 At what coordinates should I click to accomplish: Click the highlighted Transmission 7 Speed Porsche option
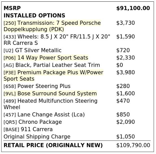(x=52, y=26)
